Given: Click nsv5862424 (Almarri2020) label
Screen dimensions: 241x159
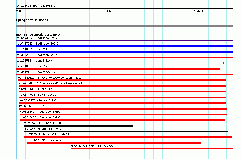Looking at the screenshot, I should point(43,129).
